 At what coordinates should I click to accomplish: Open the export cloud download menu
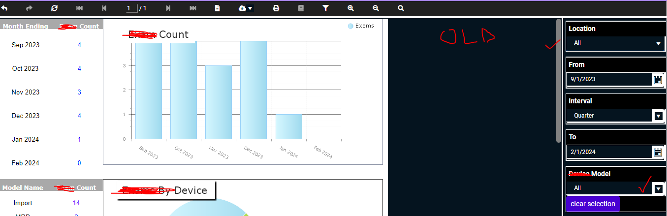[x=246, y=8]
